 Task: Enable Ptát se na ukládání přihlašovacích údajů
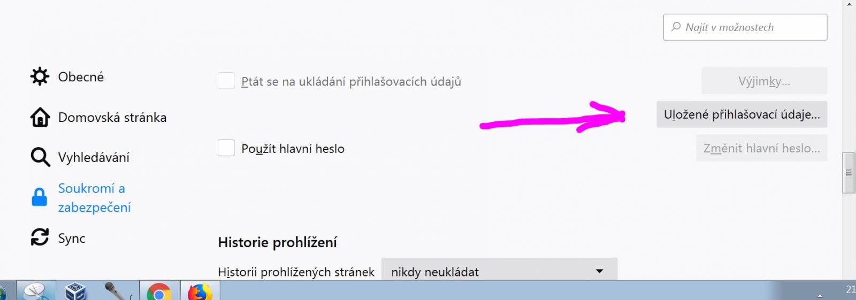coord(226,81)
